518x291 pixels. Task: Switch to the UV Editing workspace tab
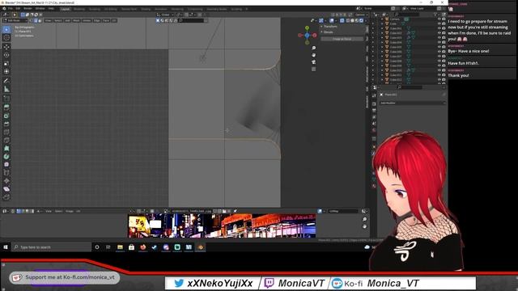click(x=111, y=9)
